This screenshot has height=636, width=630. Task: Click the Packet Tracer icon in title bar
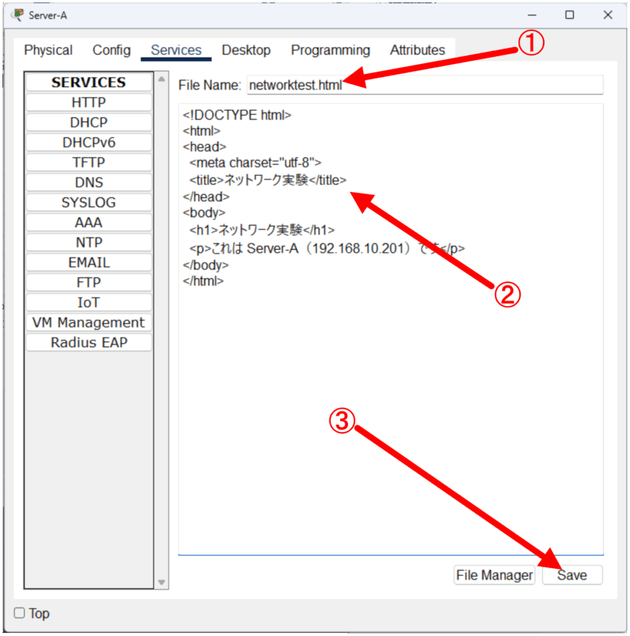[18, 15]
